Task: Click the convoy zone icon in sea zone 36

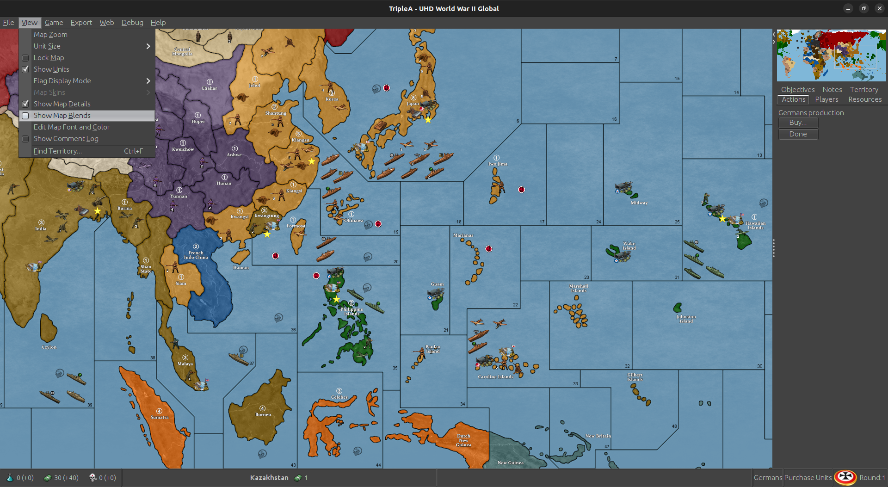Action: point(278,318)
